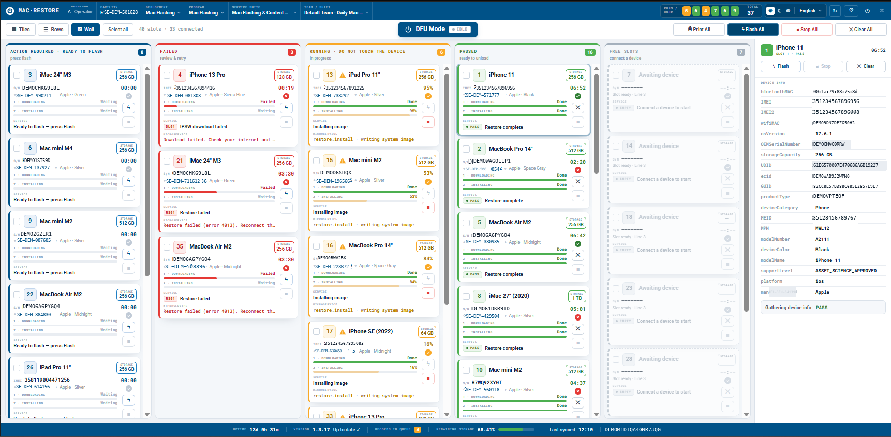Click OEMSerialNumber value field
Screen dimensions: 891x437
click(831, 144)
